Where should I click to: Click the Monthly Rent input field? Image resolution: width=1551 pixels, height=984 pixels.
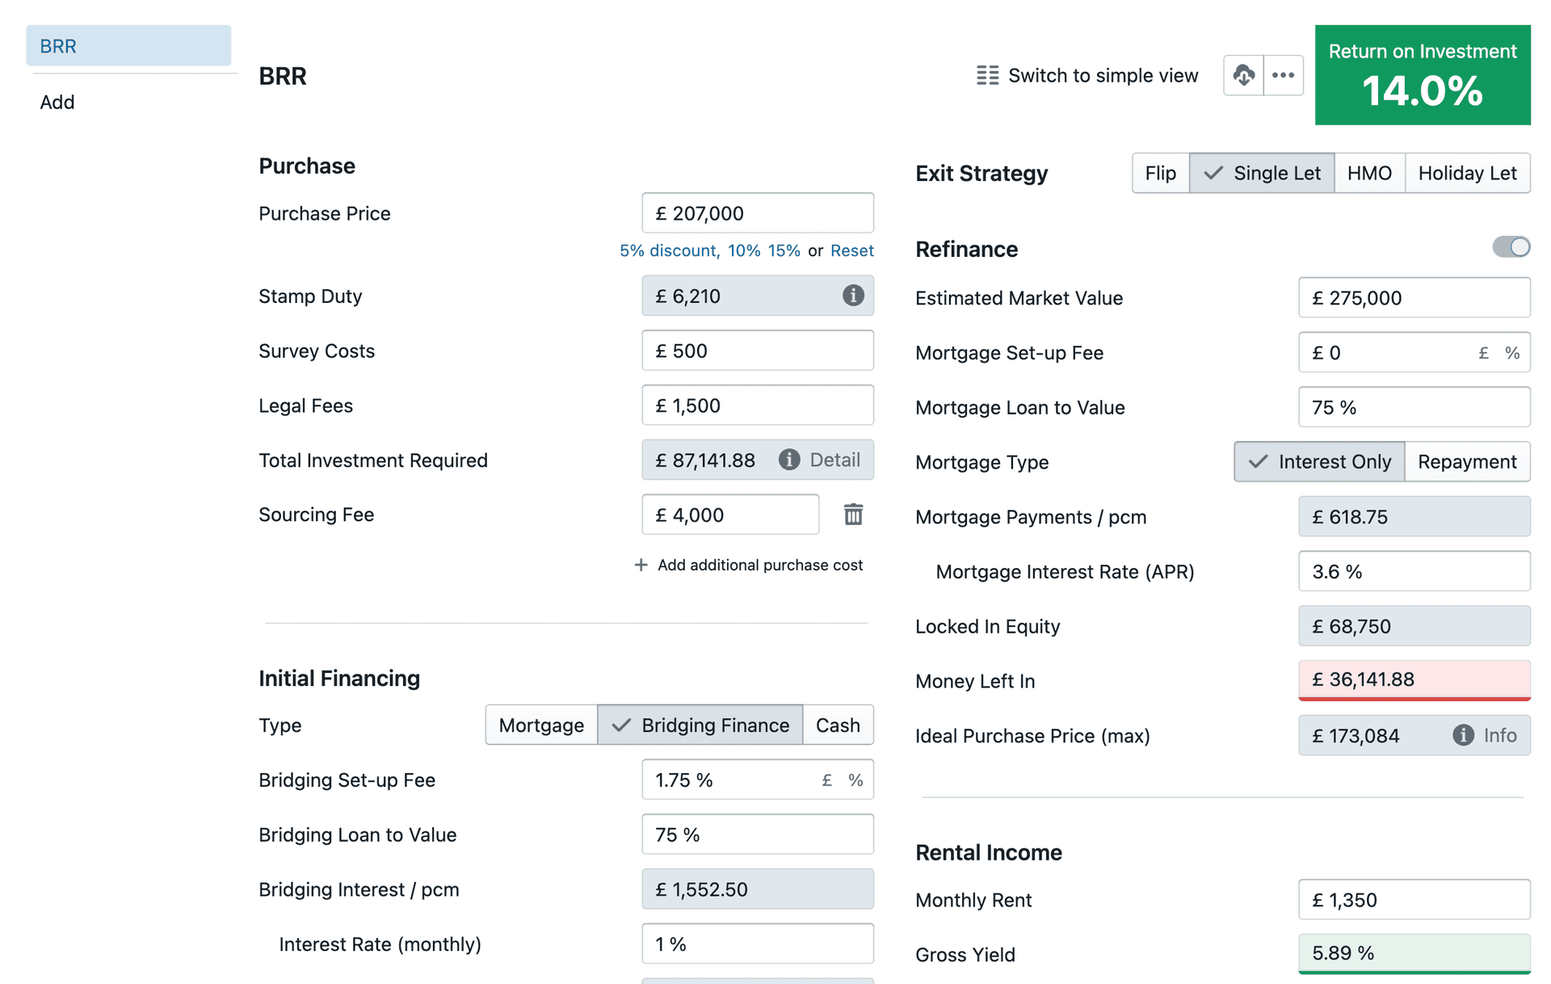pyautogui.click(x=1414, y=899)
